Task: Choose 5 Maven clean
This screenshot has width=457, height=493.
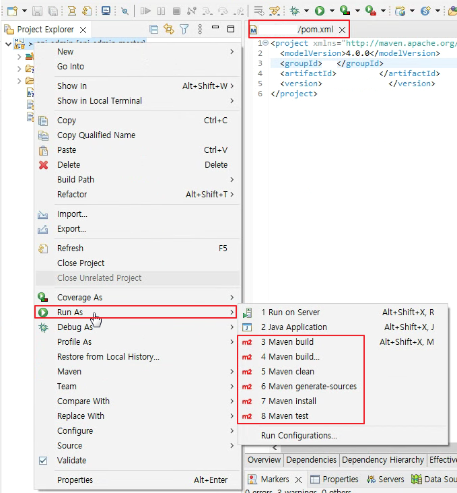Action: [x=343, y=371]
